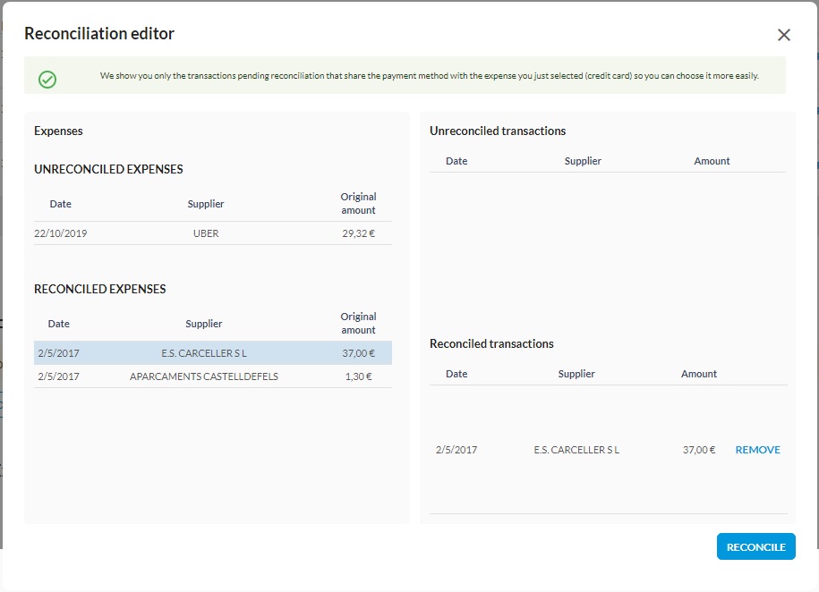Click Supplier header under Reconciled expenses

coord(204,324)
